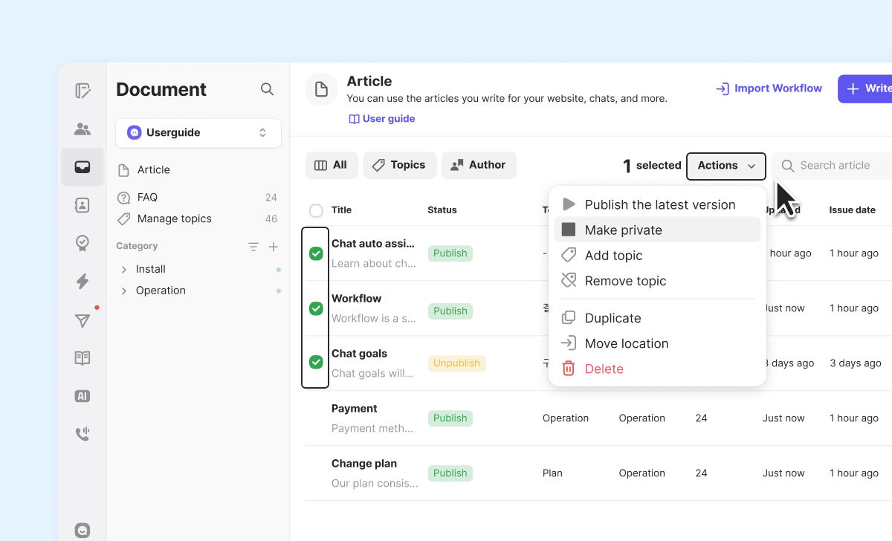Open the phone call icon in sidebar
The width and height of the screenshot is (892, 541).
83,434
